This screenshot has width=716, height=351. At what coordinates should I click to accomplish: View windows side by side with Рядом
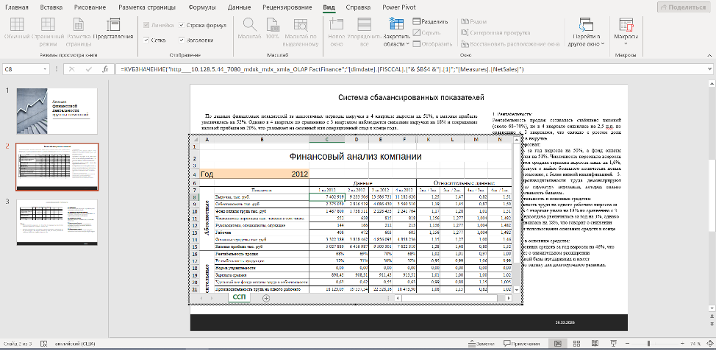[x=474, y=21]
